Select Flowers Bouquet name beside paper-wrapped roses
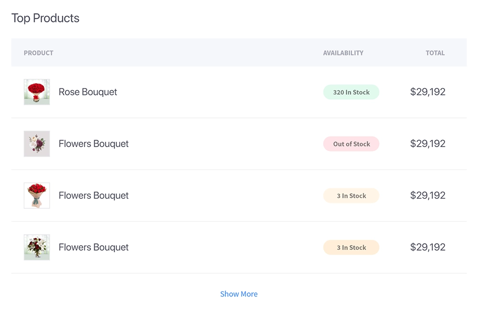The height and width of the screenshot is (311, 478). 94,195
